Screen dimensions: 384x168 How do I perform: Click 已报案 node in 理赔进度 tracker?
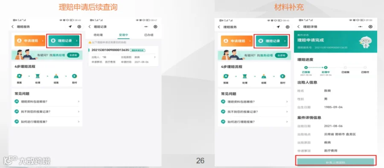(x=305, y=67)
